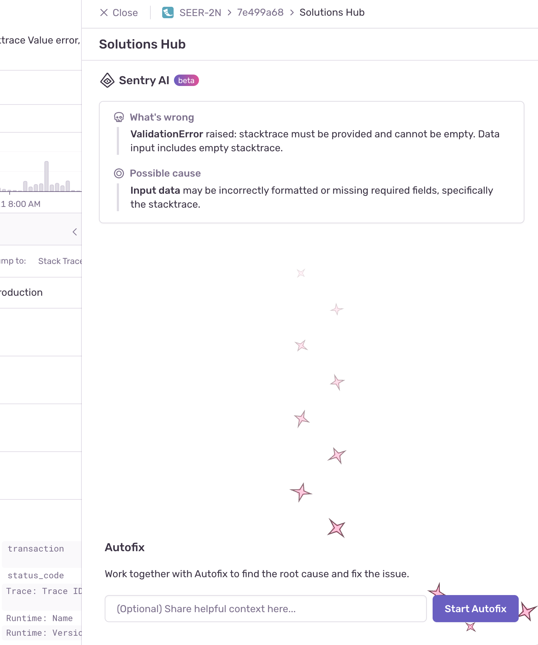Open the SEER-2N breadcrumb link

[x=200, y=12]
